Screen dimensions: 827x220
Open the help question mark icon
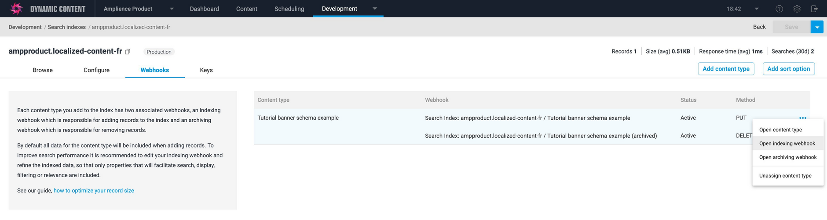[x=779, y=9]
